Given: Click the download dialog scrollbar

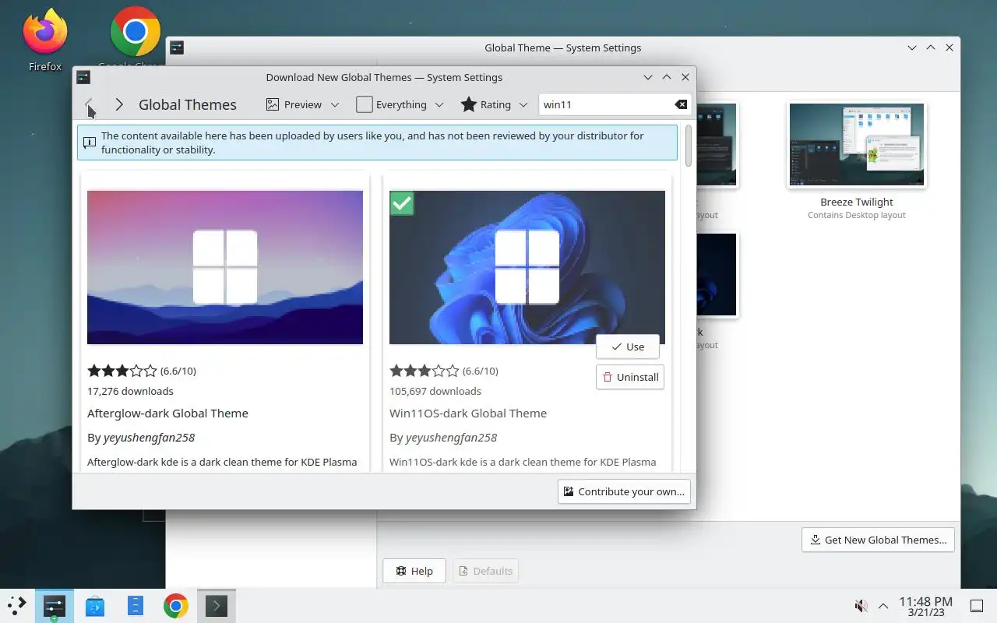Looking at the screenshot, I should [688, 145].
